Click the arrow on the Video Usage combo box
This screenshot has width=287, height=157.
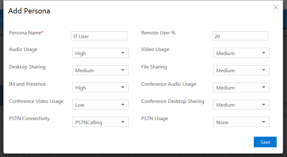[x=264, y=53]
